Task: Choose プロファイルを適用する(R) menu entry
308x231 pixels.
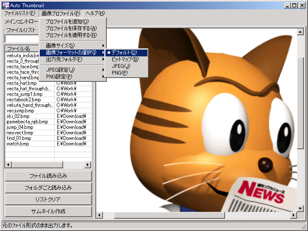Action: click(73, 35)
